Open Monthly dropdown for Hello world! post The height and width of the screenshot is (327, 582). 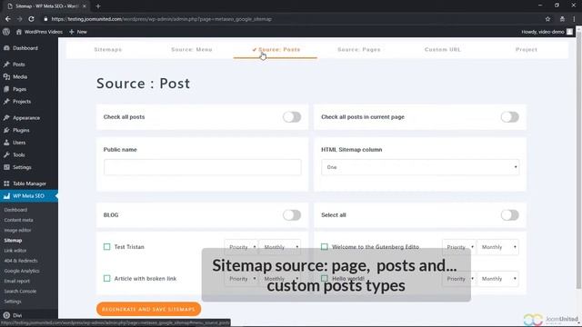point(497,279)
